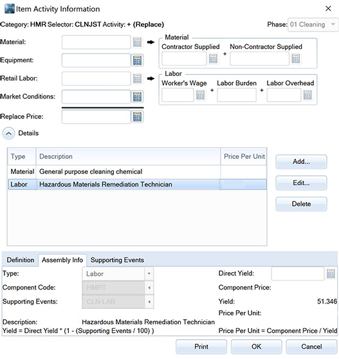
Task: Open Market Conditions calculator icon
Action: pos(137,97)
